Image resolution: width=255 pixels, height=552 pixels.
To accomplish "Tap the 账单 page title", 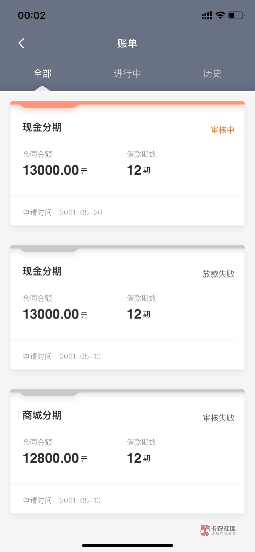I will (127, 43).
